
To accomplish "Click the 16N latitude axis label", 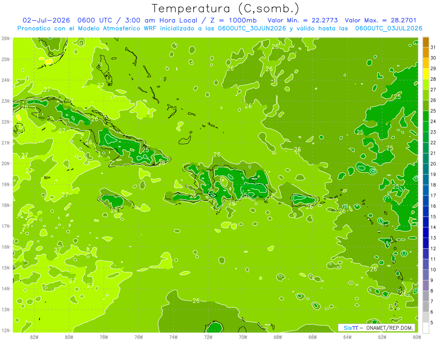I will 5,247.
